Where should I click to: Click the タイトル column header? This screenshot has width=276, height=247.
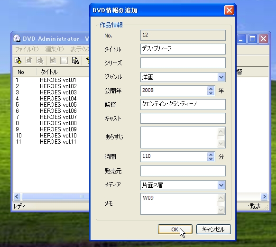click(x=63, y=72)
